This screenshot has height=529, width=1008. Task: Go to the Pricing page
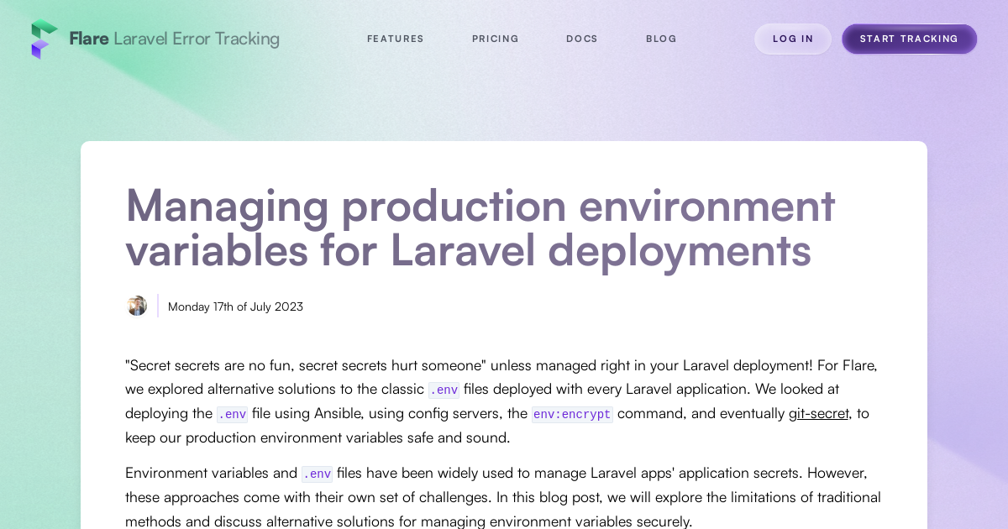tap(496, 39)
